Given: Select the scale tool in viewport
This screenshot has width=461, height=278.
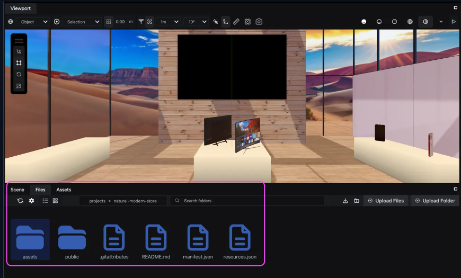Looking at the screenshot, I should [x=19, y=86].
